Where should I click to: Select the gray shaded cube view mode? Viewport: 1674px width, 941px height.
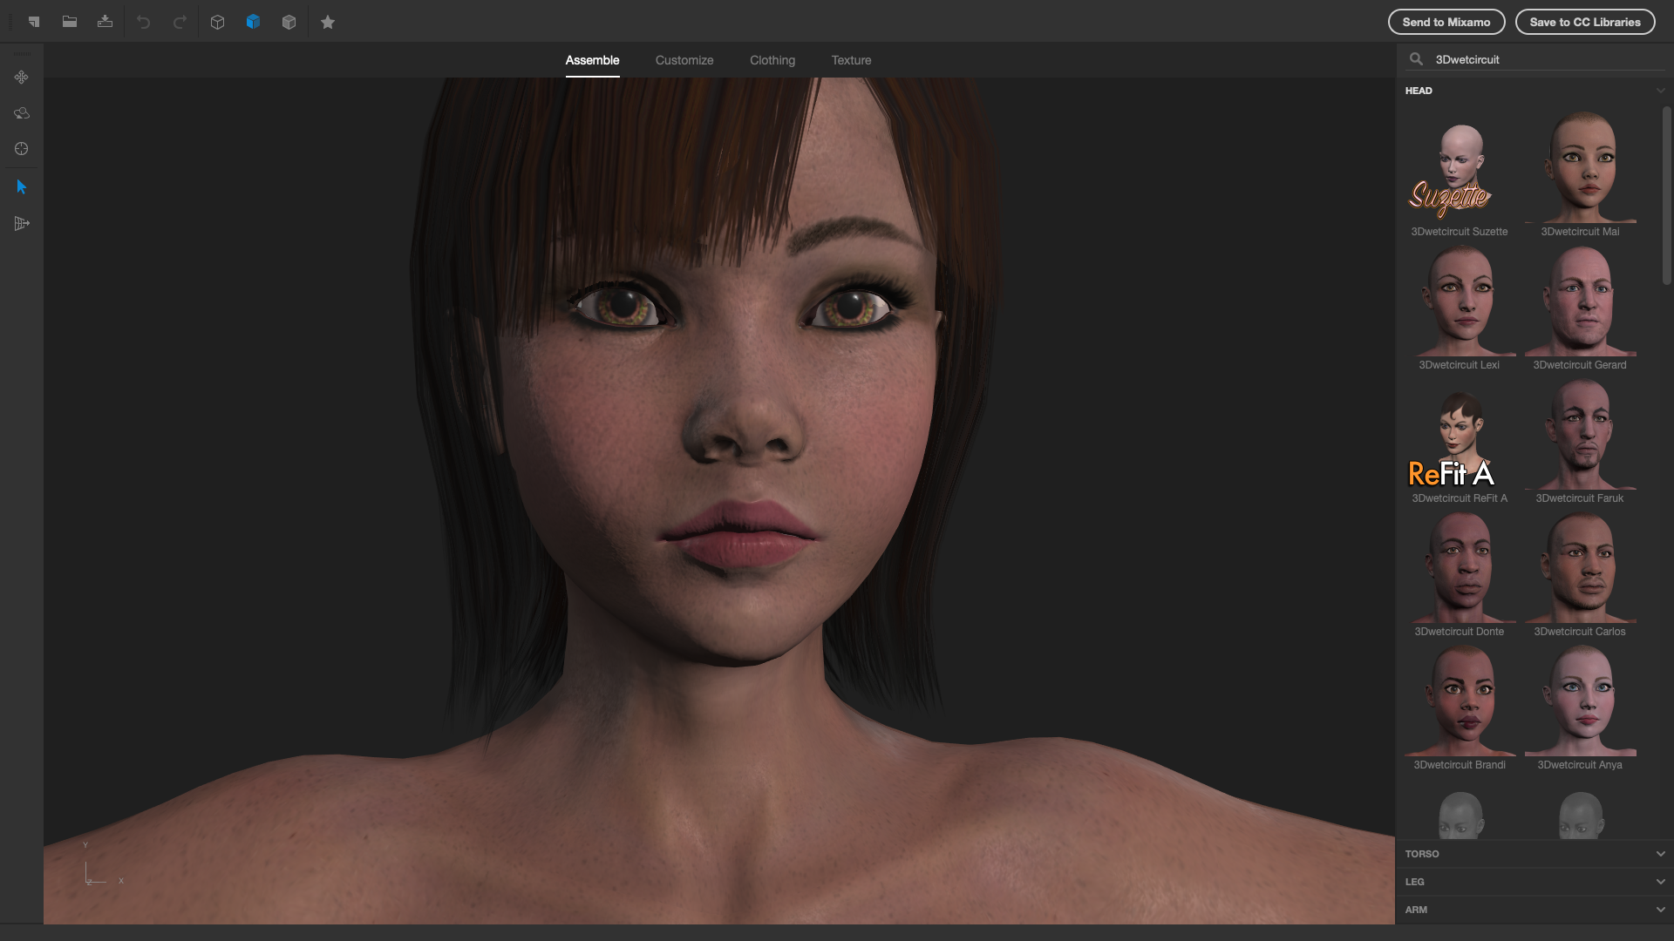[289, 22]
